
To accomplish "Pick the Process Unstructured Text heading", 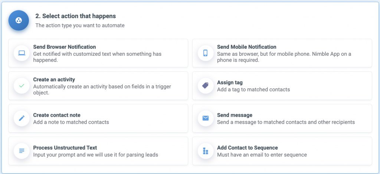I will (x=65, y=148).
